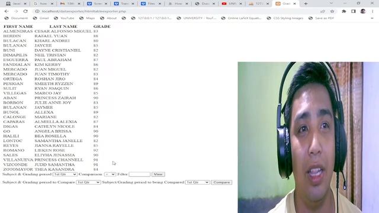Open the Document bookmark
Image resolution: width=379 pixels, height=213 pixels.
(x=16, y=18)
